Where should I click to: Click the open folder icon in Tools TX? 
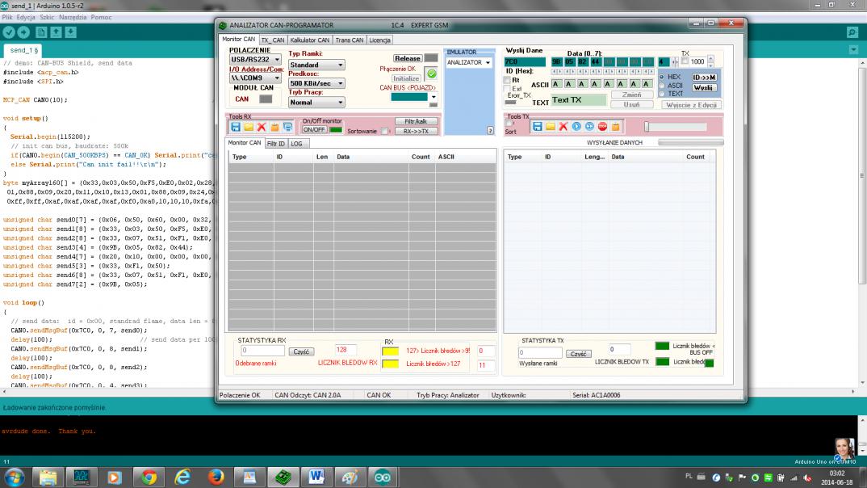coord(551,127)
